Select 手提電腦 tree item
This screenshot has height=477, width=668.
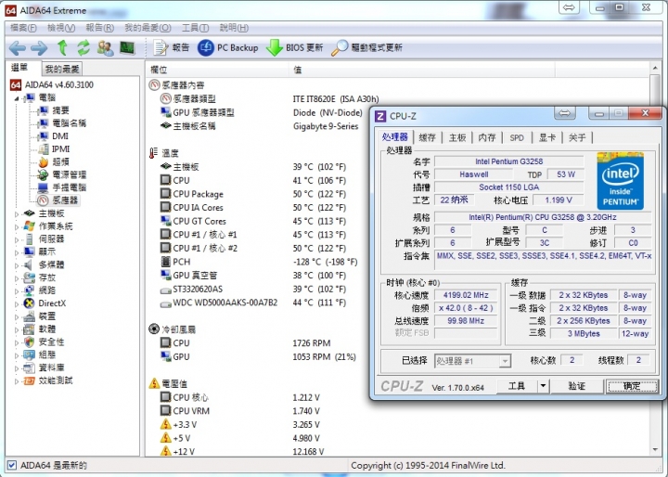tap(62, 187)
